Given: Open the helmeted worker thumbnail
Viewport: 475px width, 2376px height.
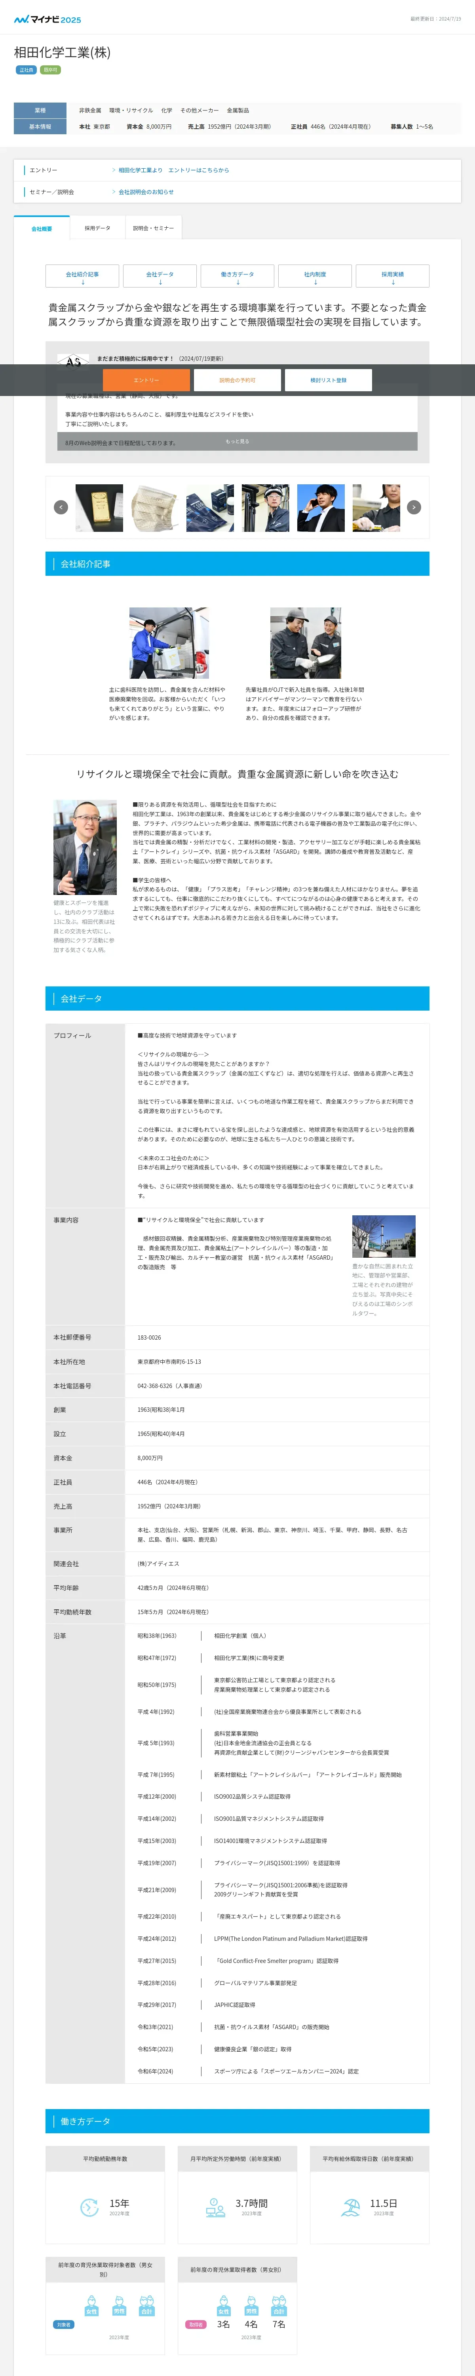Looking at the screenshot, I should coord(266,507).
